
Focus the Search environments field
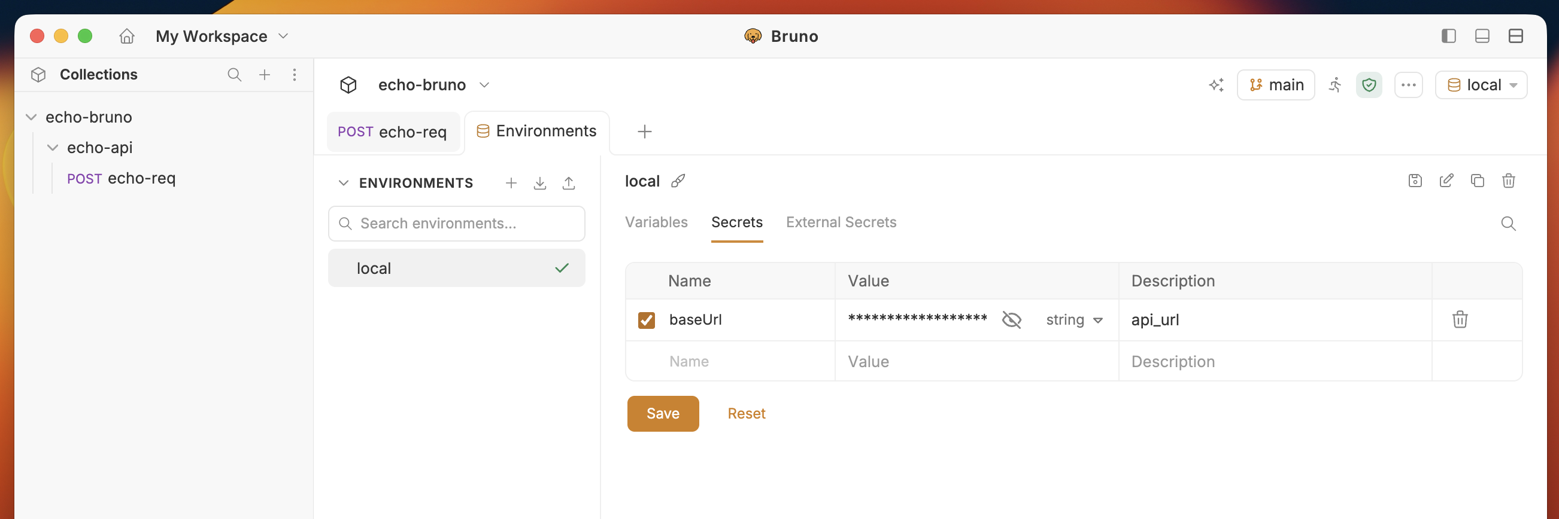456,224
